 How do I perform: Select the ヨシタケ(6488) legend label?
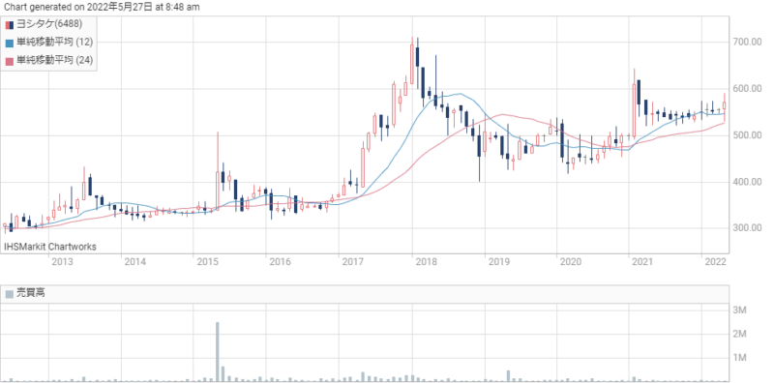(x=49, y=24)
